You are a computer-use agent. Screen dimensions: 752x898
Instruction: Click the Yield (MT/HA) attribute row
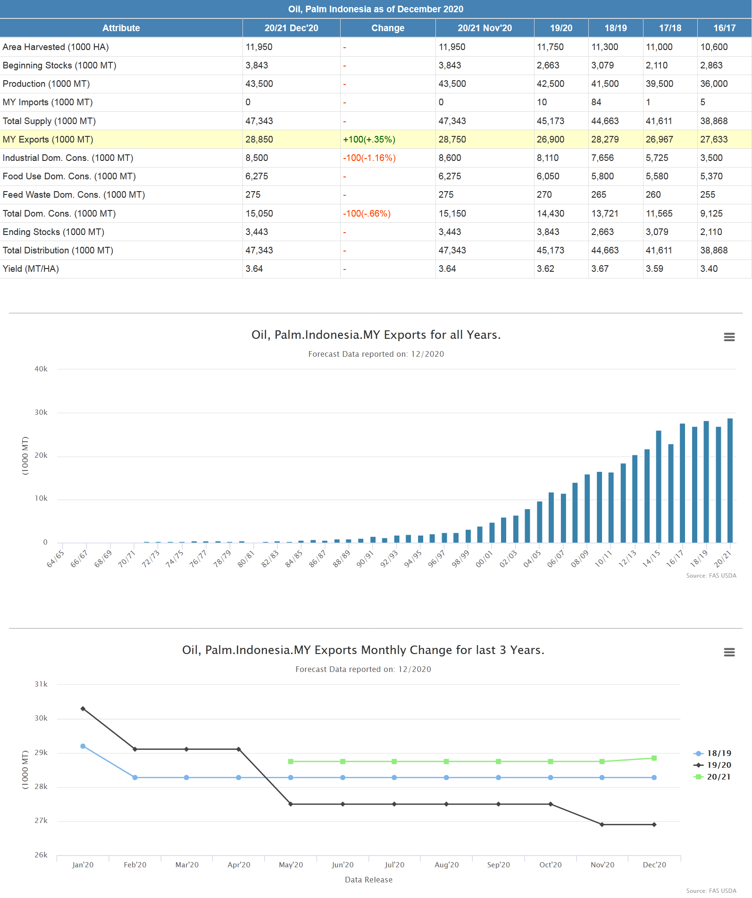(31, 269)
